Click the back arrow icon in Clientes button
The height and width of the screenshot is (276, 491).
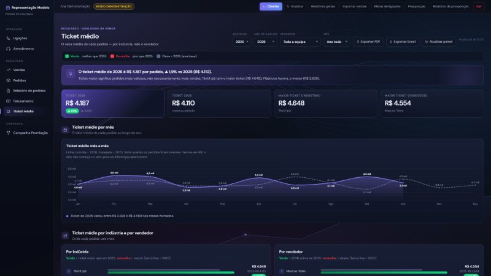pos(264,7)
